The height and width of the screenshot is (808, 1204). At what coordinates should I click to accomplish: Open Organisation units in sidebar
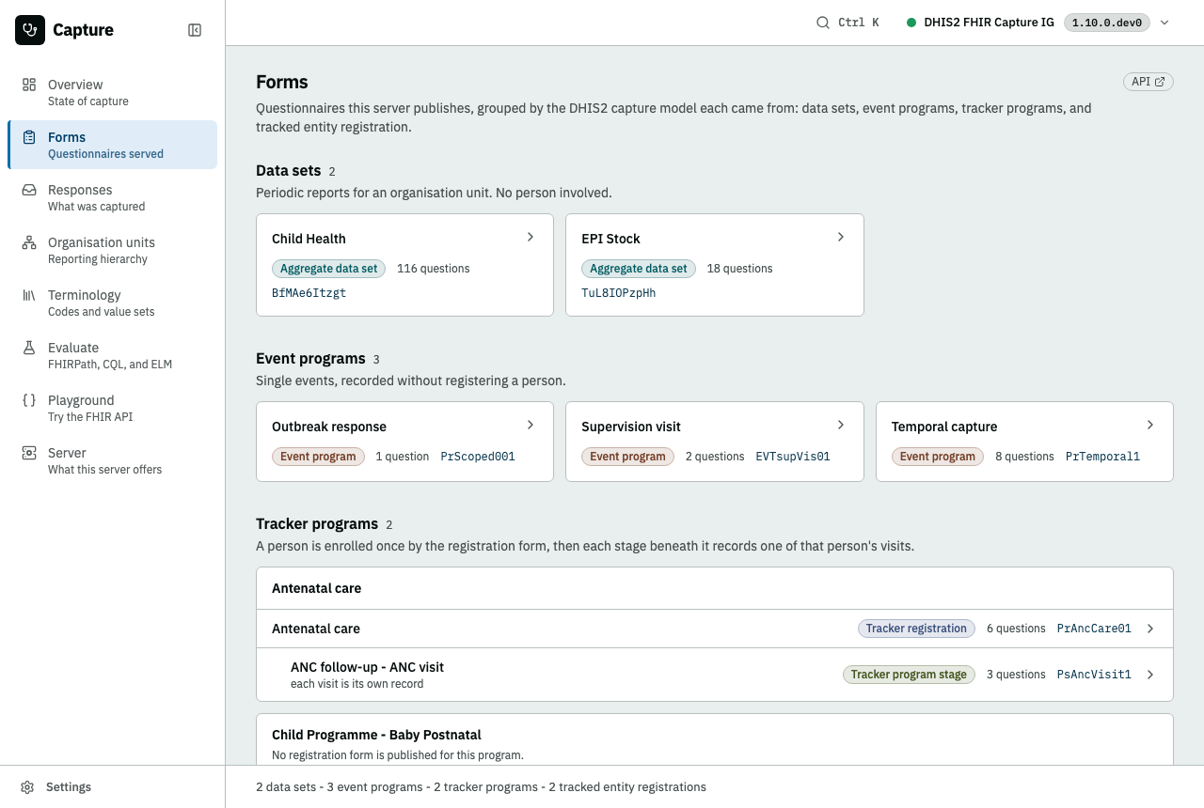coord(112,250)
